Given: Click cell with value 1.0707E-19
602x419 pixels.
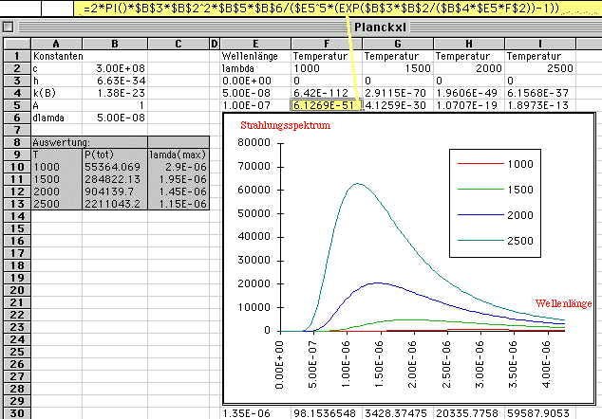Looking at the screenshot, I should pyautogui.click(x=469, y=105).
